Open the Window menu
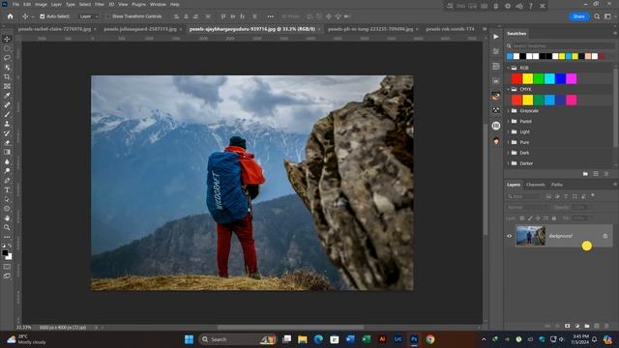This screenshot has width=619, height=348. click(x=158, y=4)
